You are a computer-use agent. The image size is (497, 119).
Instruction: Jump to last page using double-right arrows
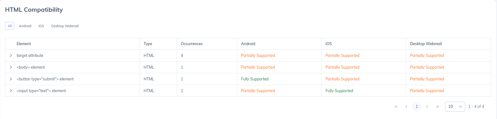click(438, 106)
